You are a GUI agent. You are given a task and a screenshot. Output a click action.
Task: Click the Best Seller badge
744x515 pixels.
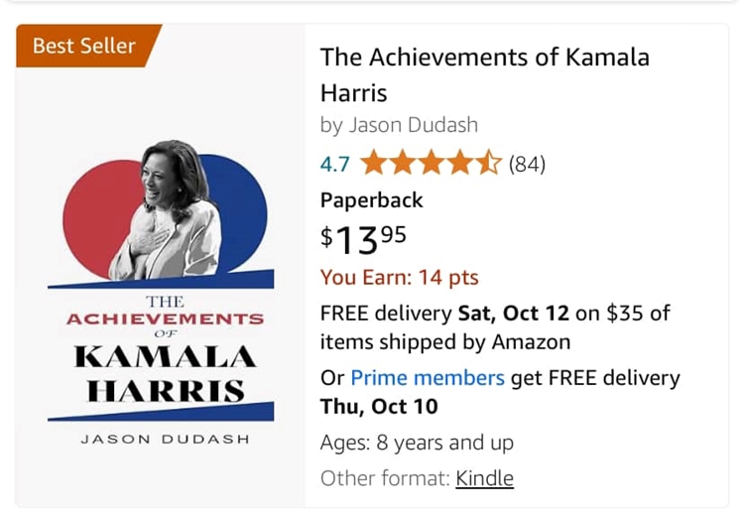tap(83, 46)
